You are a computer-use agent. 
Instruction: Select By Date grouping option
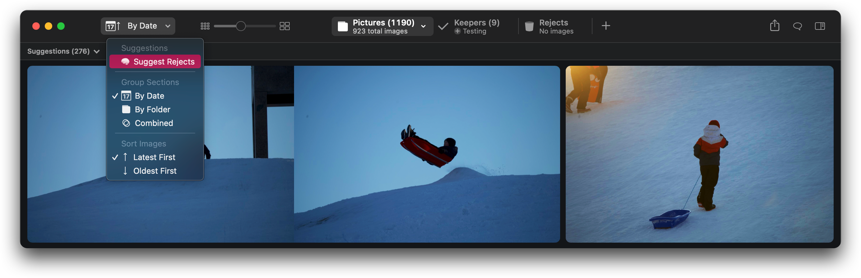(x=149, y=96)
